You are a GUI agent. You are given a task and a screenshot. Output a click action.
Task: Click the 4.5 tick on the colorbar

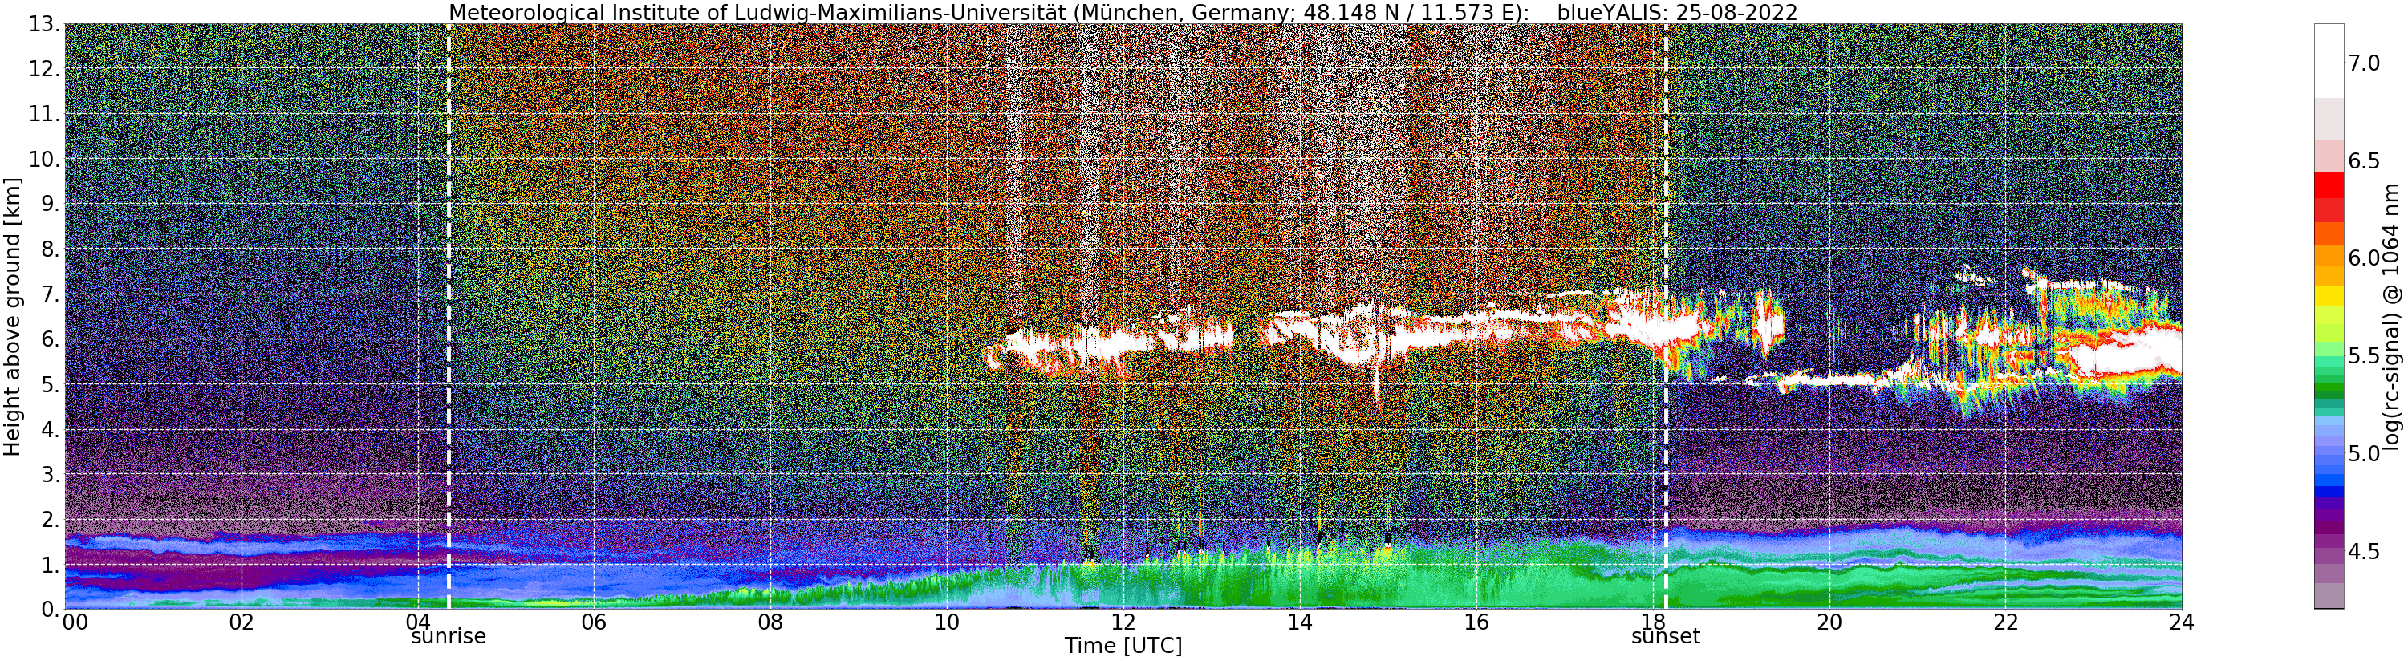(x=2364, y=552)
